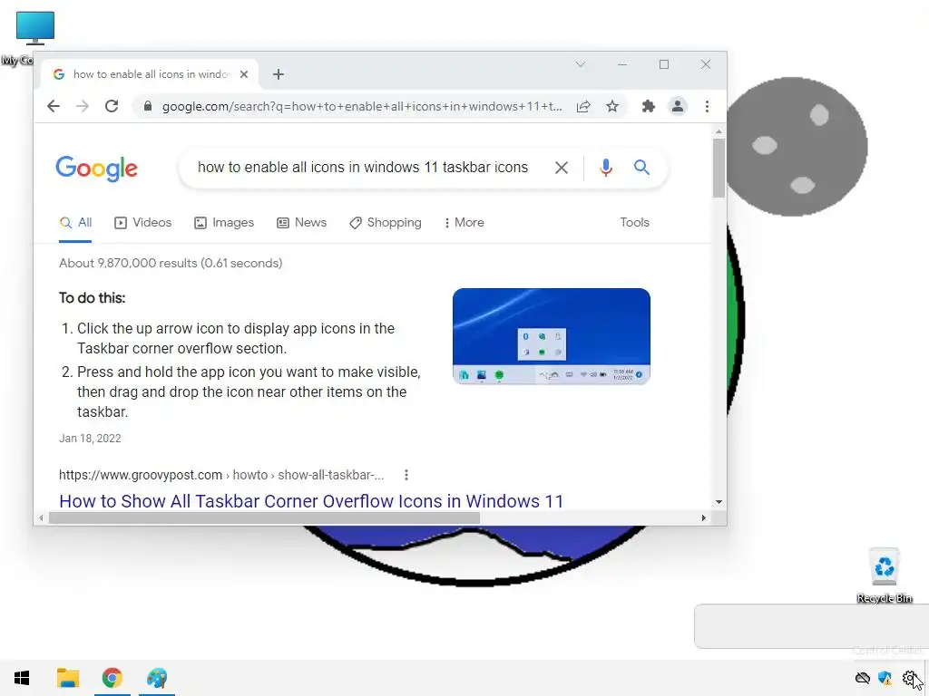Click the settings gear tray icon

pos(909,678)
